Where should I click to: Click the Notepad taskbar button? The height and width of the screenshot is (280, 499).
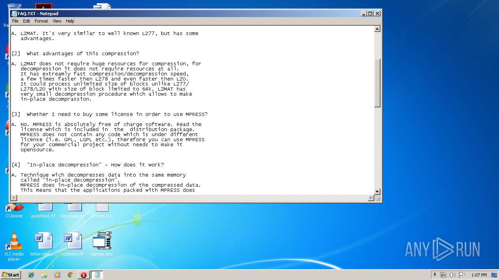coord(97,275)
